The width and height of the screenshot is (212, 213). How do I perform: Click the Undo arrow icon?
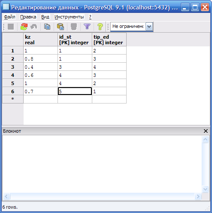coord(34,27)
